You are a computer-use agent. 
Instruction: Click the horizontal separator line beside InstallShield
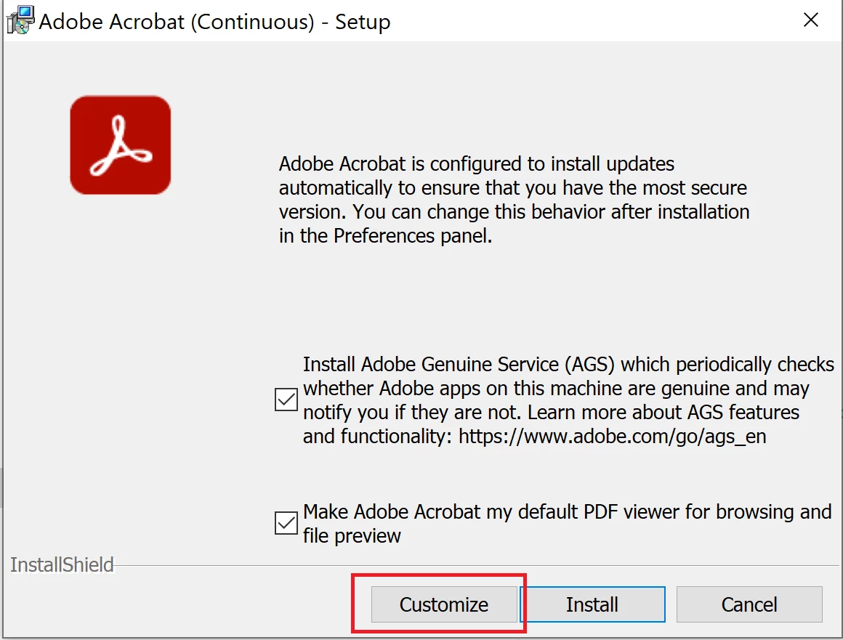tap(476, 565)
